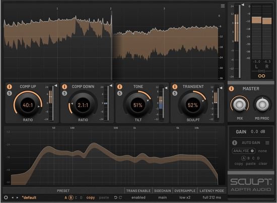277x203 pixels.
Task: Change LATENCY MODE full 212 ms setting
Action: point(212,197)
